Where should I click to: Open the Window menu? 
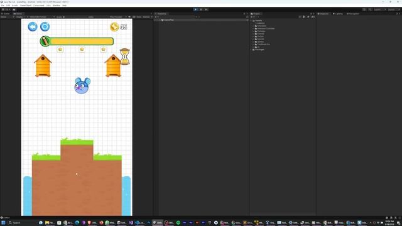click(57, 5)
